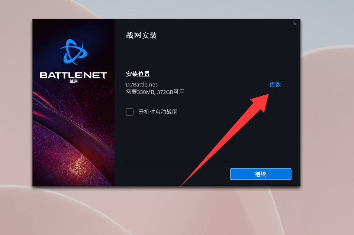
Task: Click the divider line above 继续
Action: click(207, 162)
